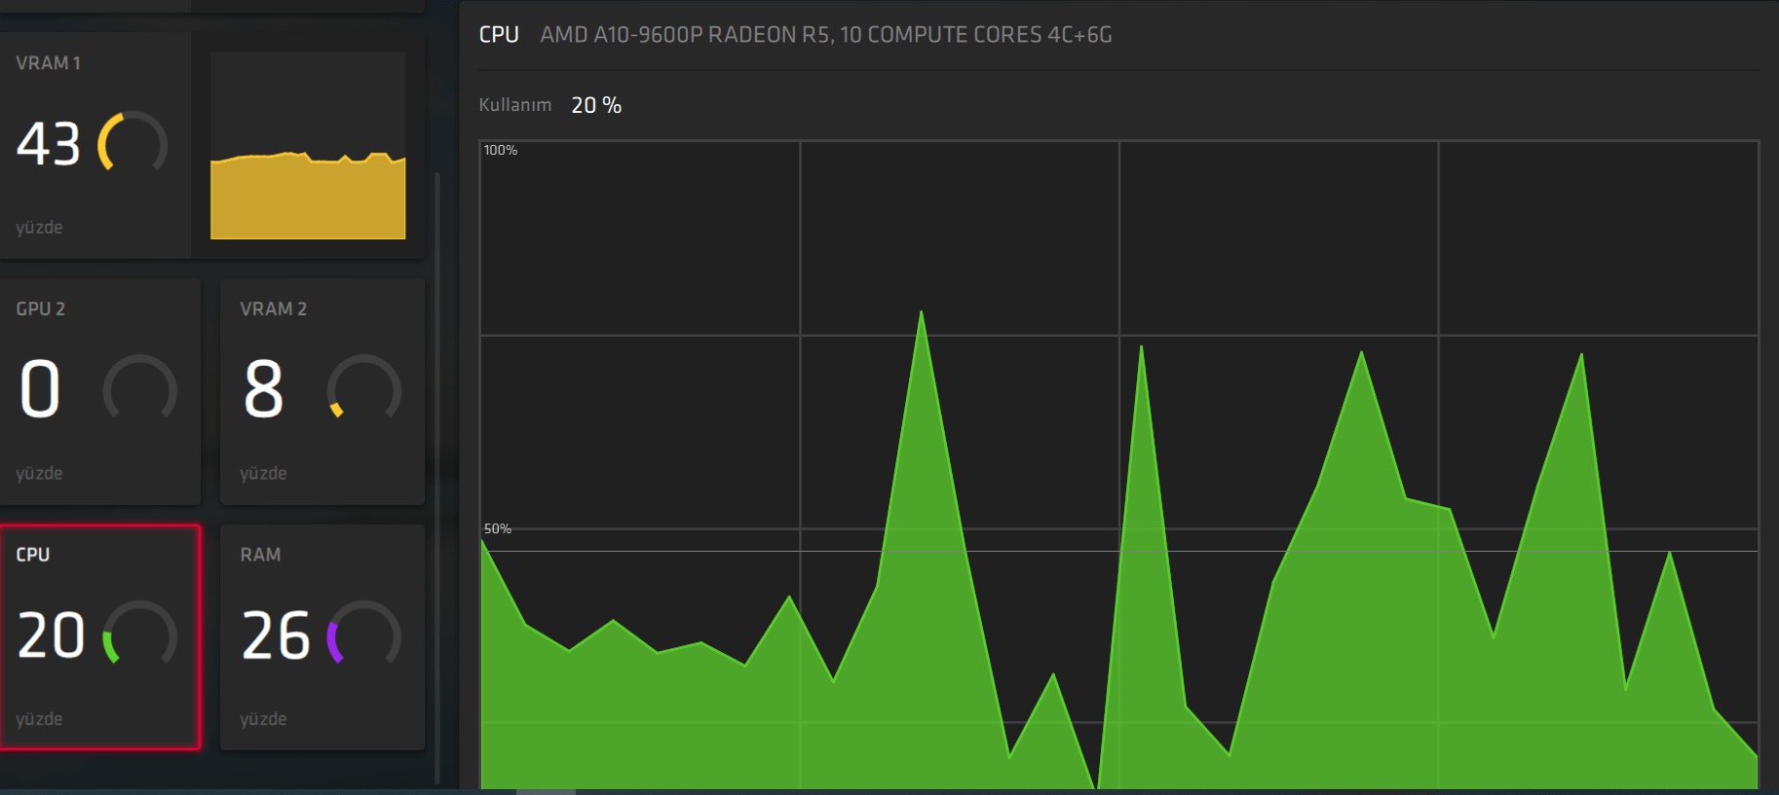Click the 43 value in VRAM 1
This screenshot has width=1779, height=795.
(x=49, y=144)
